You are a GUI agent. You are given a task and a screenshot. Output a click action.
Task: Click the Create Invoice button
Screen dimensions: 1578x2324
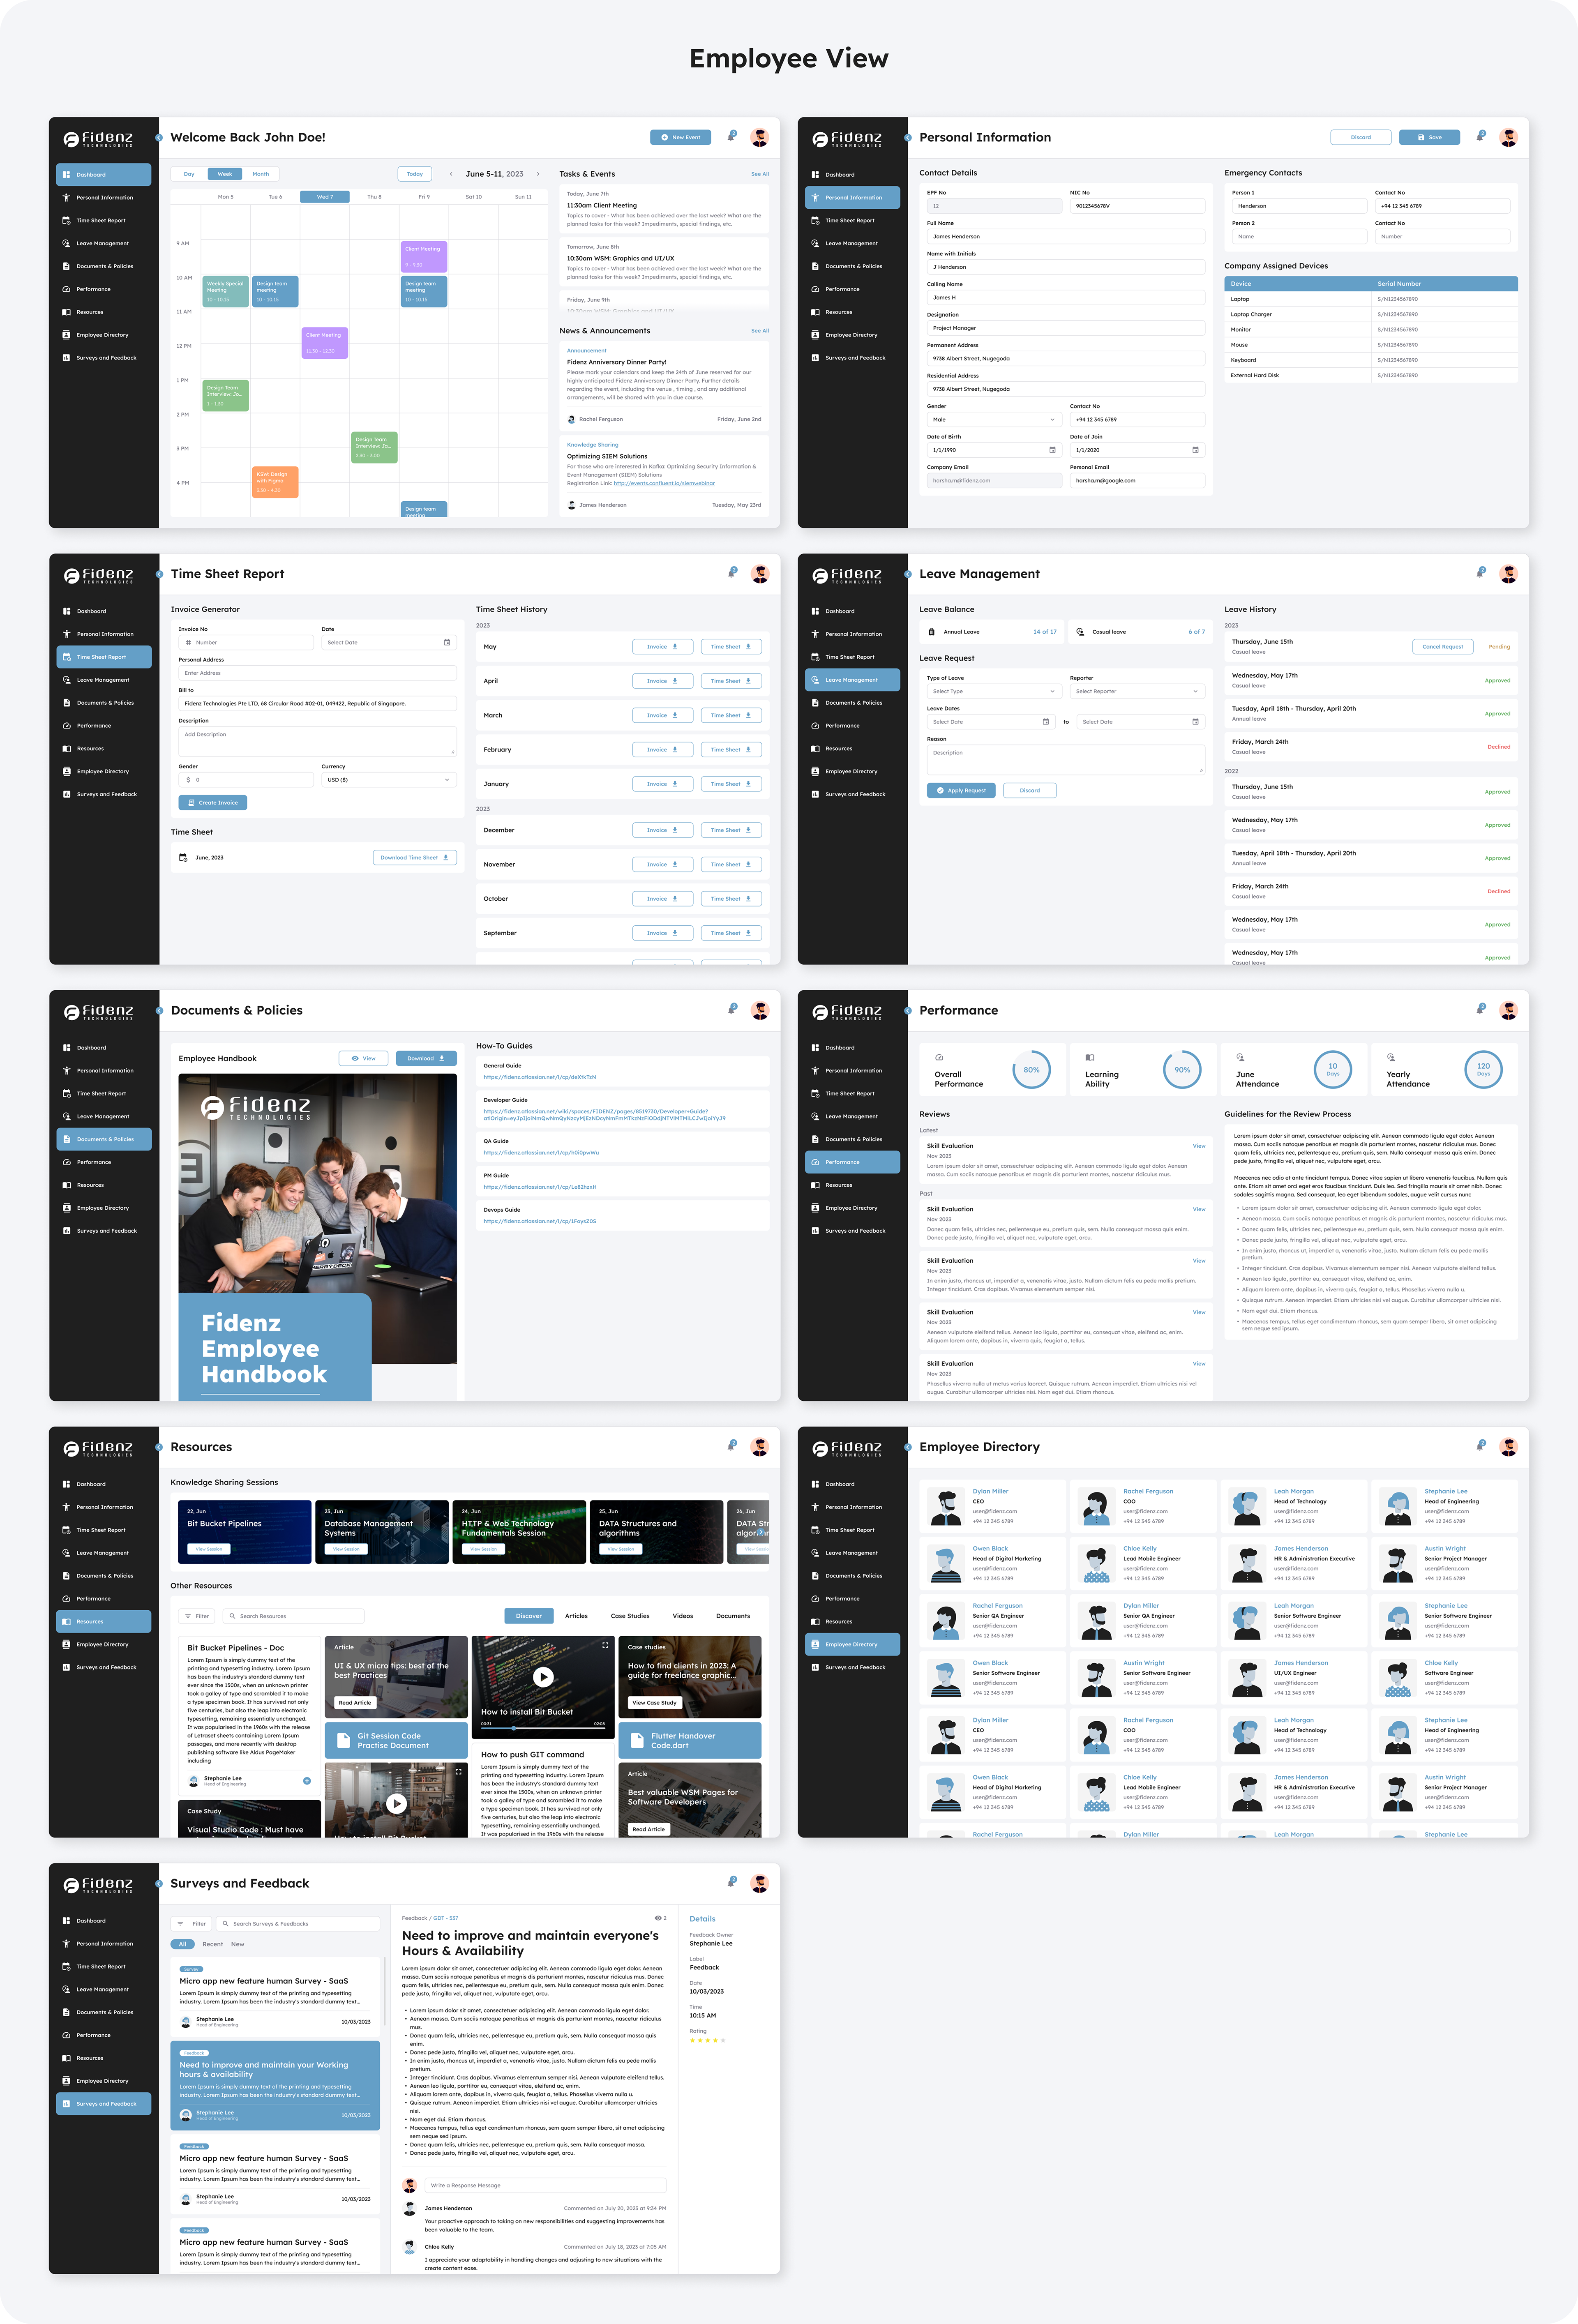coord(213,802)
